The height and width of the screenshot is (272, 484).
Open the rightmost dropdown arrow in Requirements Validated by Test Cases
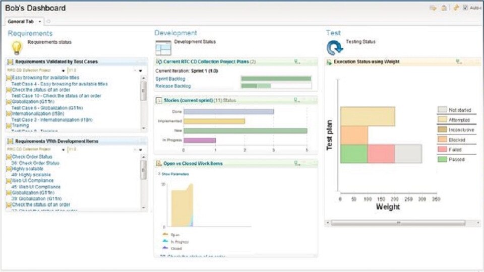tap(141, 71)
